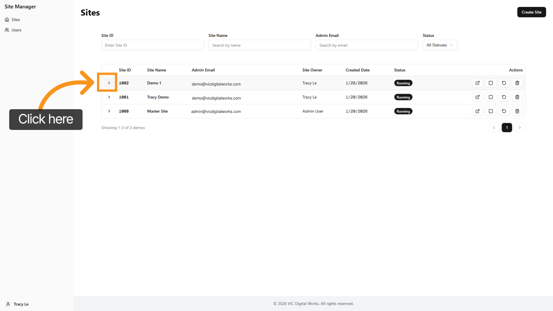Image resolution: width=553 pixels, height=311 pixels.
Task: Delete the Demo 1 site using trash icon
Action: pyautogui.click(x=517, y=83)
